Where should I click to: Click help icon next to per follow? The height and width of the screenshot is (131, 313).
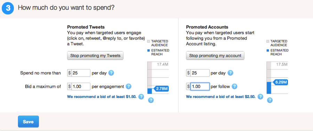click(x=234, y=87)
